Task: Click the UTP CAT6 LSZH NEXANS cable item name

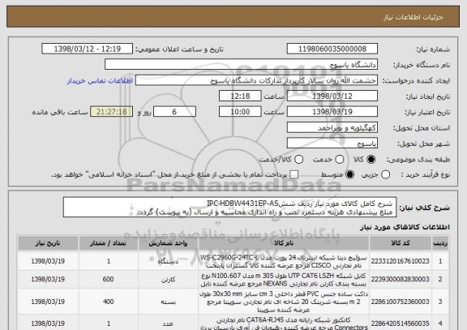Action: (284, 280)
